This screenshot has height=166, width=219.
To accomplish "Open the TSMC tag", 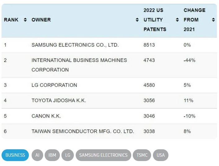I will click(142, 155).
